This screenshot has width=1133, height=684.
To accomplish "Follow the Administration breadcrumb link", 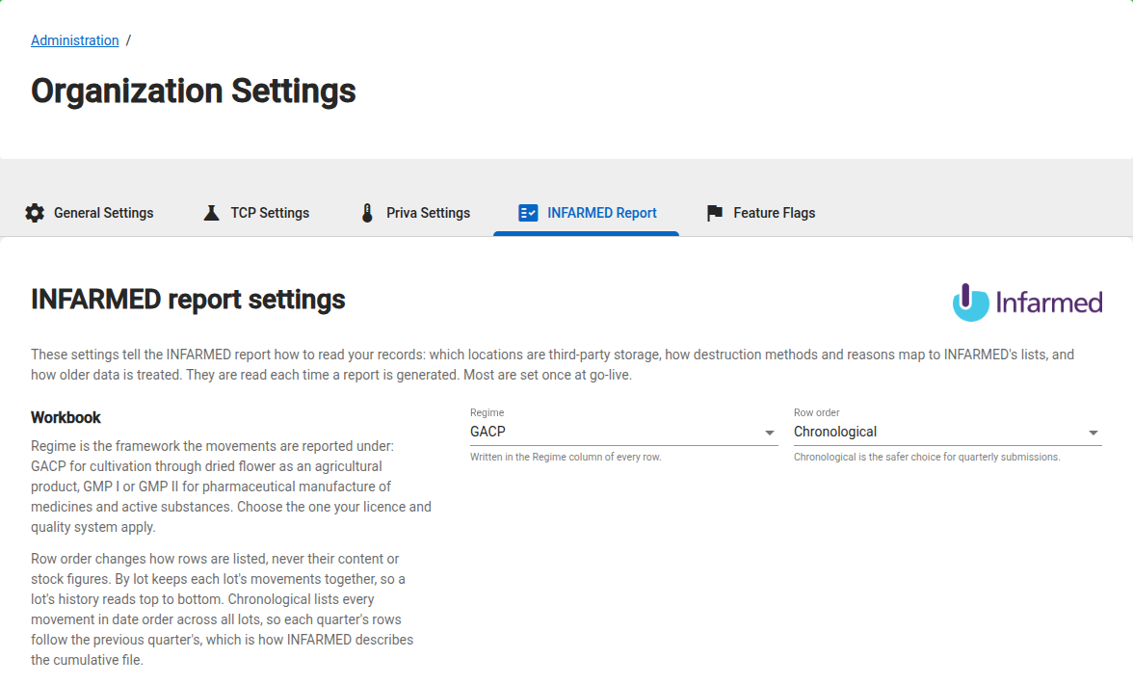I will (74, 40).
